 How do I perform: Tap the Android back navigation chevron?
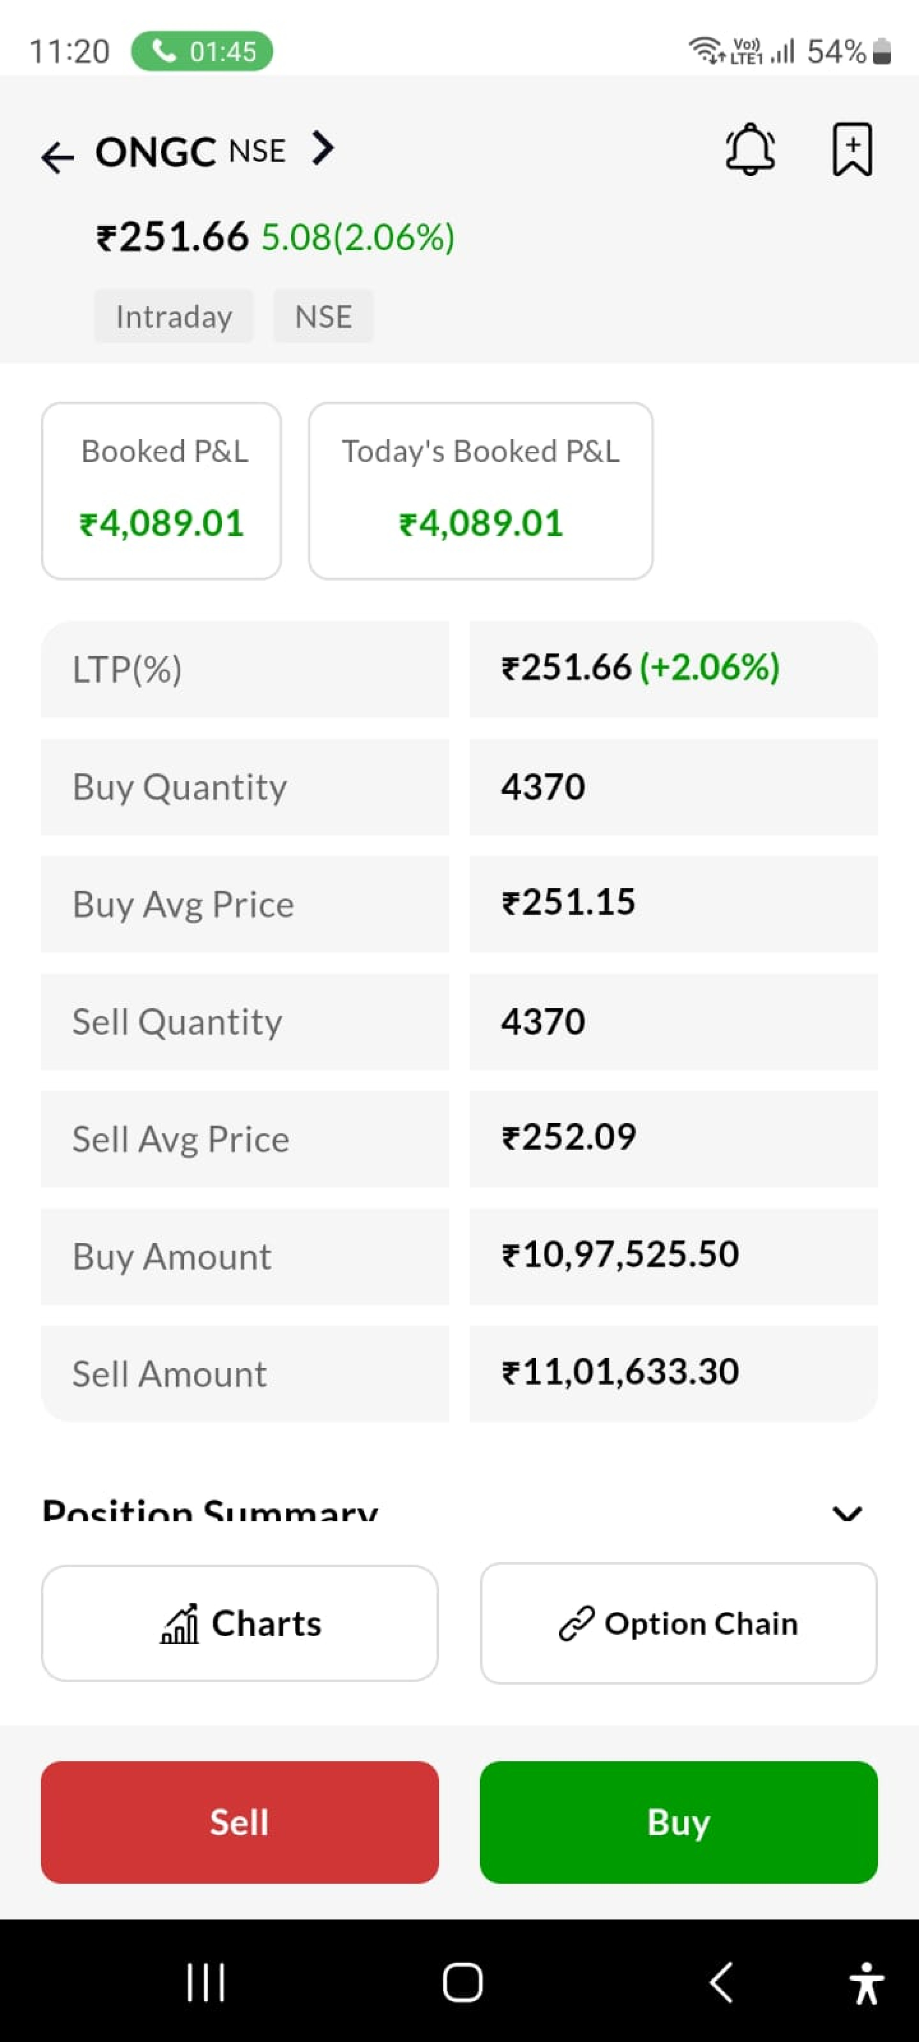pos(721,1982)
